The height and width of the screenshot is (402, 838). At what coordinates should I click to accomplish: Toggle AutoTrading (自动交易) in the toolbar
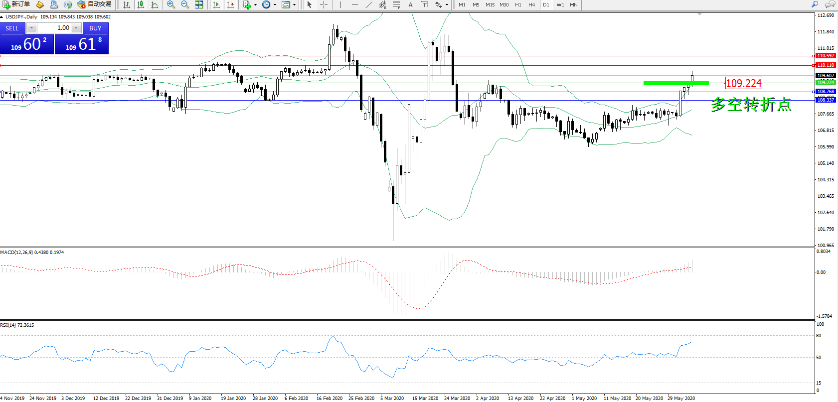pos(95,4)
